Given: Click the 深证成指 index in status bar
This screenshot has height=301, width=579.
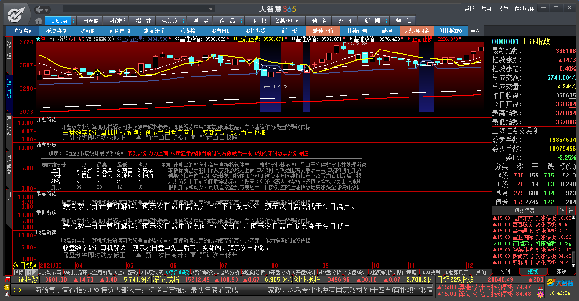Looking at the screenshot, I should (x=166, y=279).
